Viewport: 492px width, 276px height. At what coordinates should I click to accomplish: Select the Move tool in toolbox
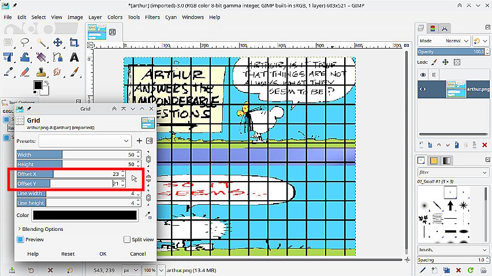point(58,42)
